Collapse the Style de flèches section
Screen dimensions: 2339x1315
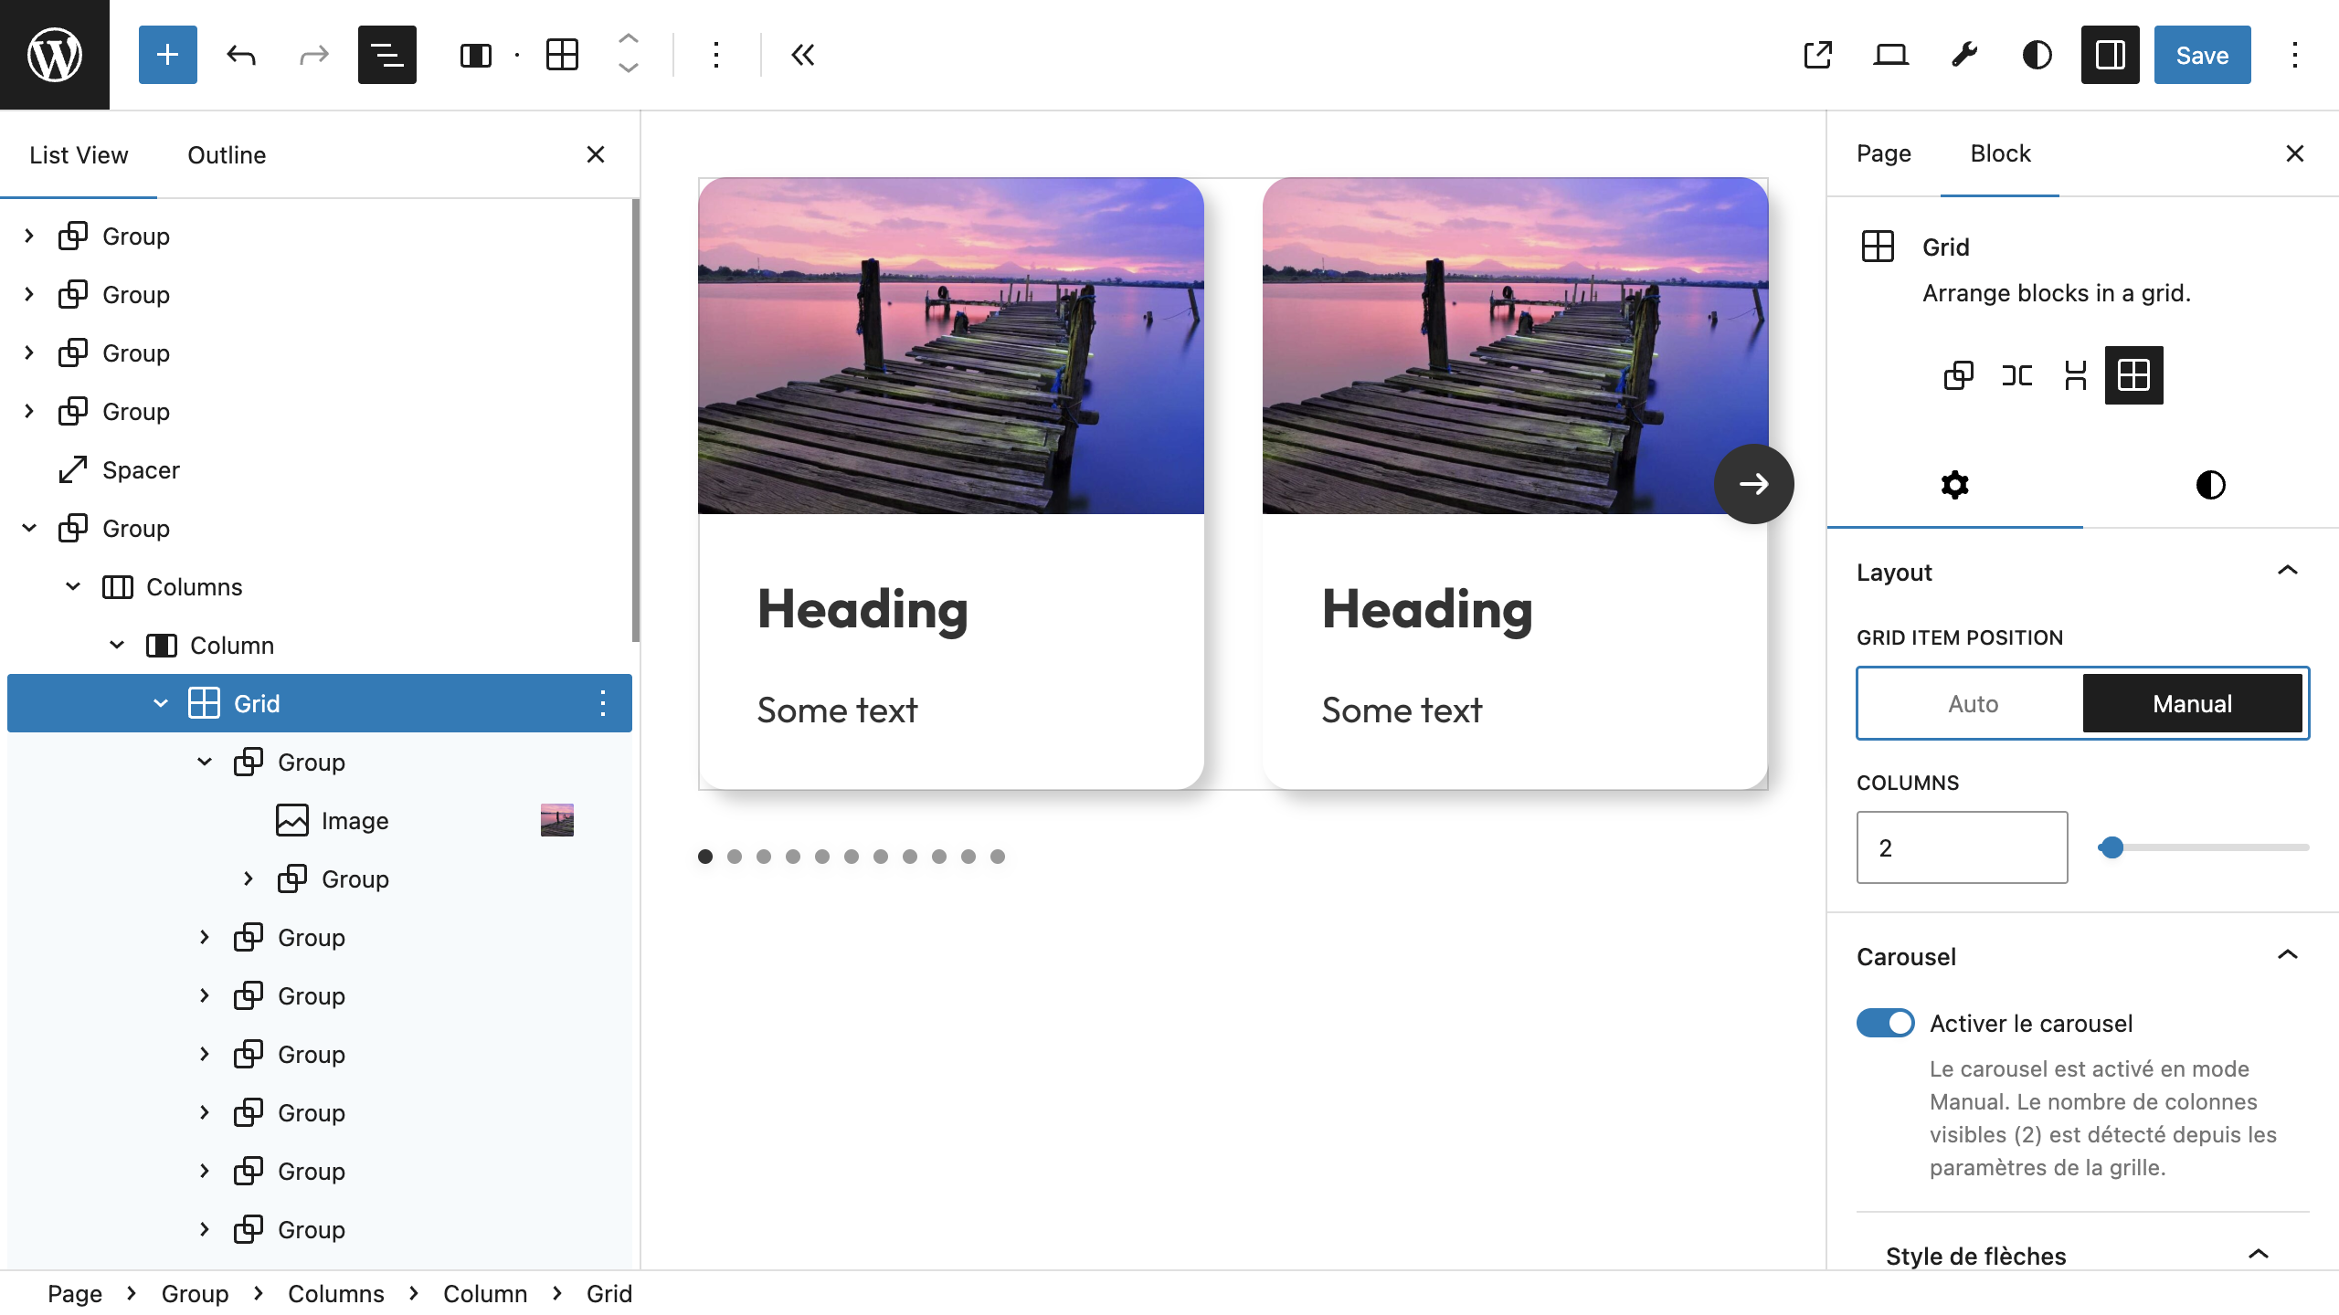[x=2258, y=1255]
